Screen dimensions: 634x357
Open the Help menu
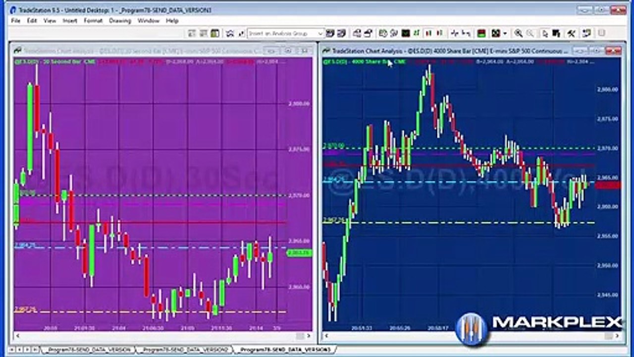(x=172, y=21)
